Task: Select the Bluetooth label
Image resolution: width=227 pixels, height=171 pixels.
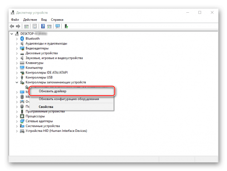Action: (x=33, y=39)
